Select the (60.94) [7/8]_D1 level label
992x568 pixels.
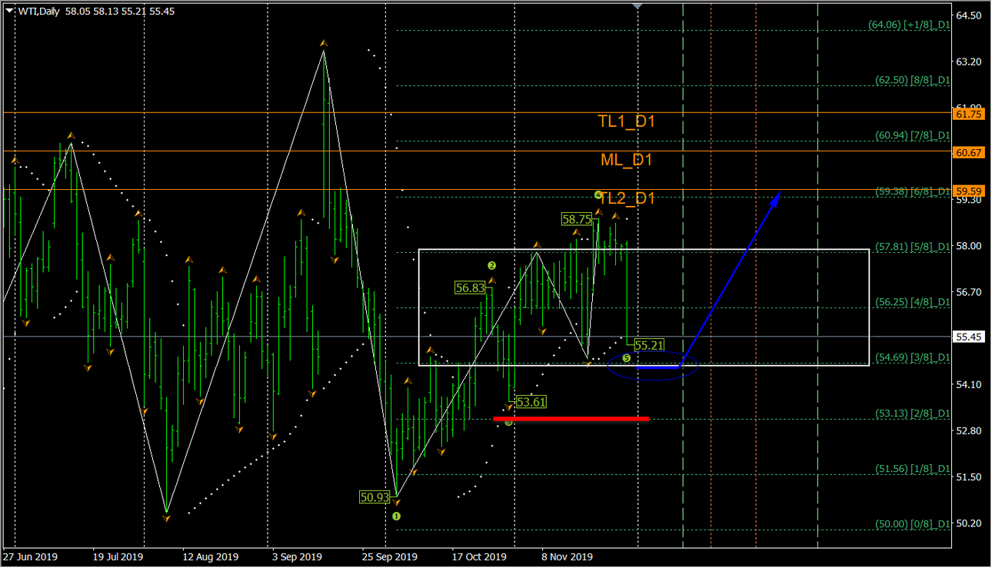point(914,135)
